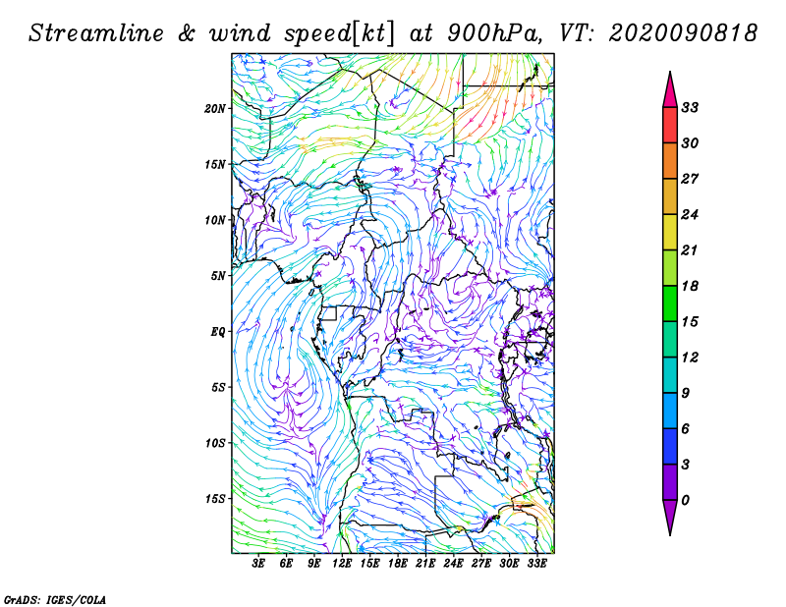Image resolution: width=786 pixels, height=607 pixels.
Task: Click the '3E' longitude axis label
Action: [258, 564]
